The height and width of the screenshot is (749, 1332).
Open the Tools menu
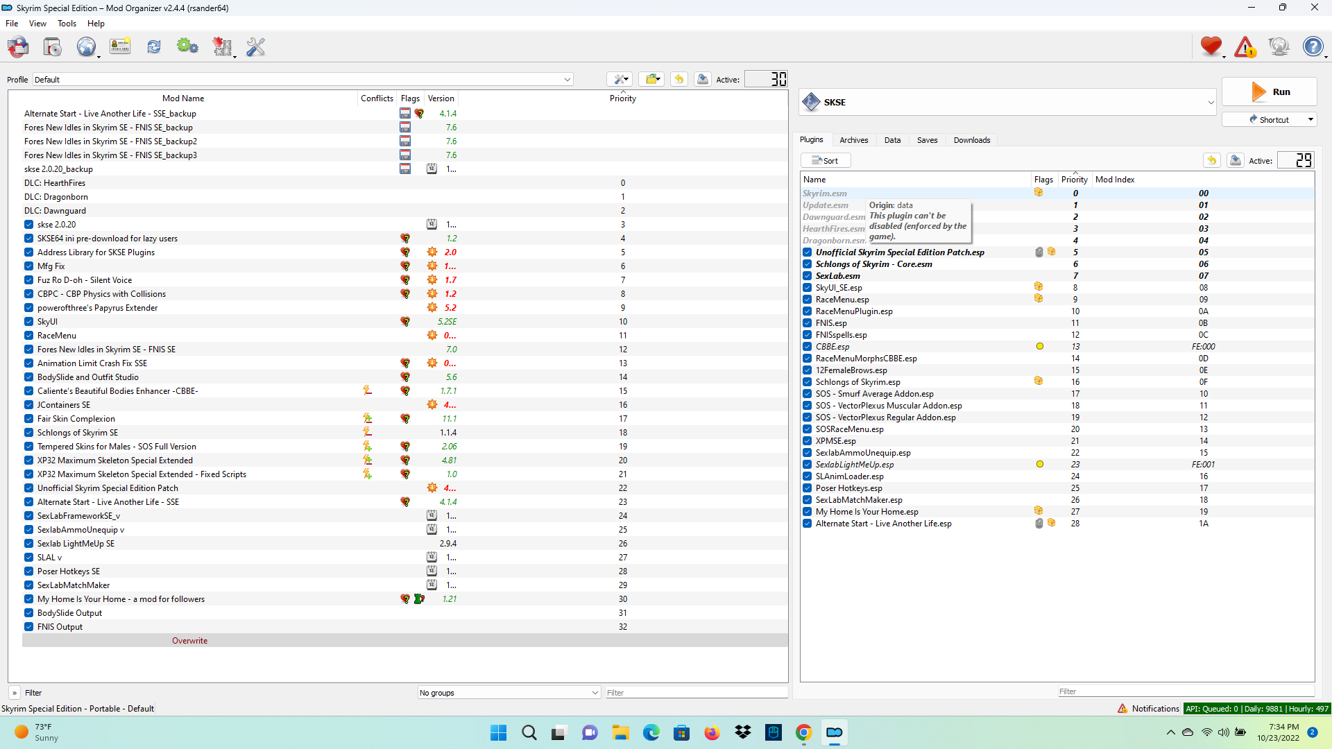[67, 24]
